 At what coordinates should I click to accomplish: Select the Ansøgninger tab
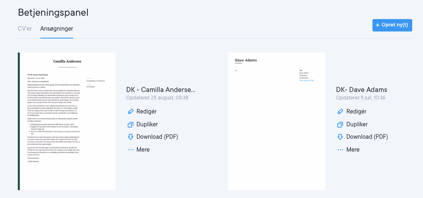[x=57, y=29]
